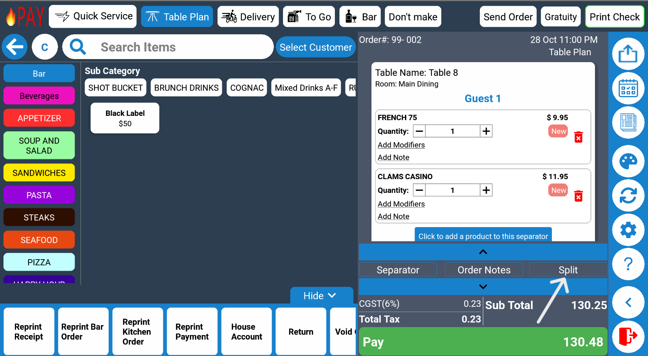Click the help question mark icon
Viewport: 648px width, 356px height.
[x=628, y=264]
